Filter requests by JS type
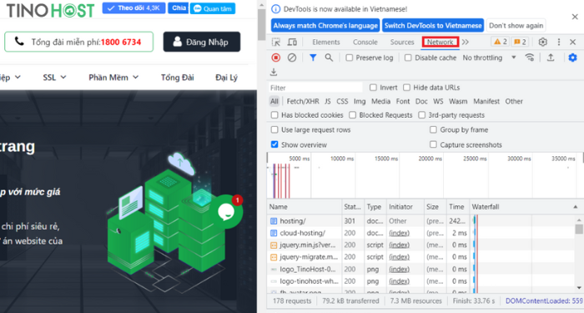This screenshot has width=584, height=313. click(327, 101)
